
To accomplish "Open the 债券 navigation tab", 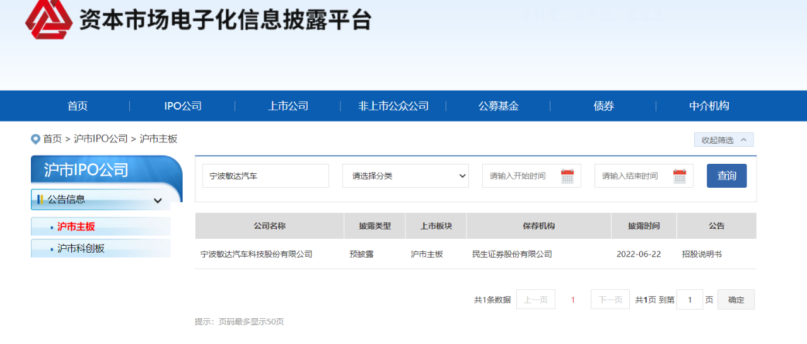I will [604, 106].
